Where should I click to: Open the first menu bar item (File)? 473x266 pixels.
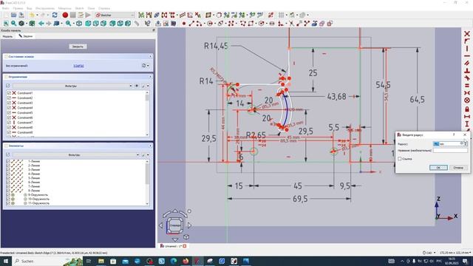point(5,8)
